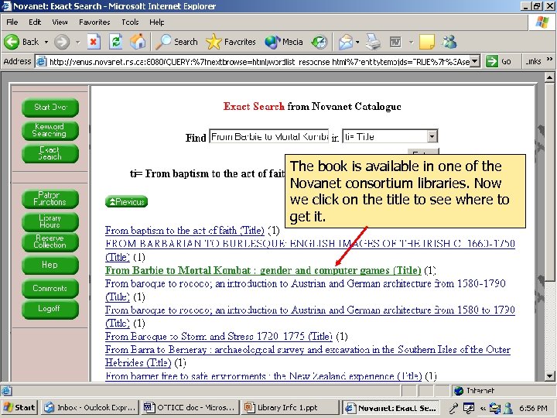Open the Media toolbar button
The width and height of the screenshot is (557, 418).
coord(284,42)
